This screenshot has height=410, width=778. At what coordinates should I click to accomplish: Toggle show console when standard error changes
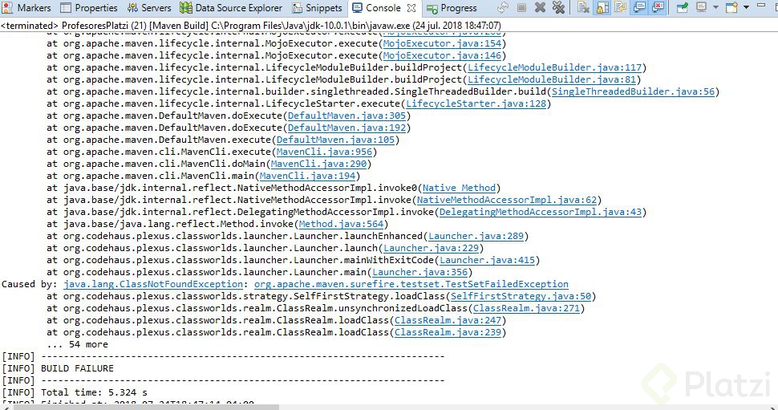point(658,7)
